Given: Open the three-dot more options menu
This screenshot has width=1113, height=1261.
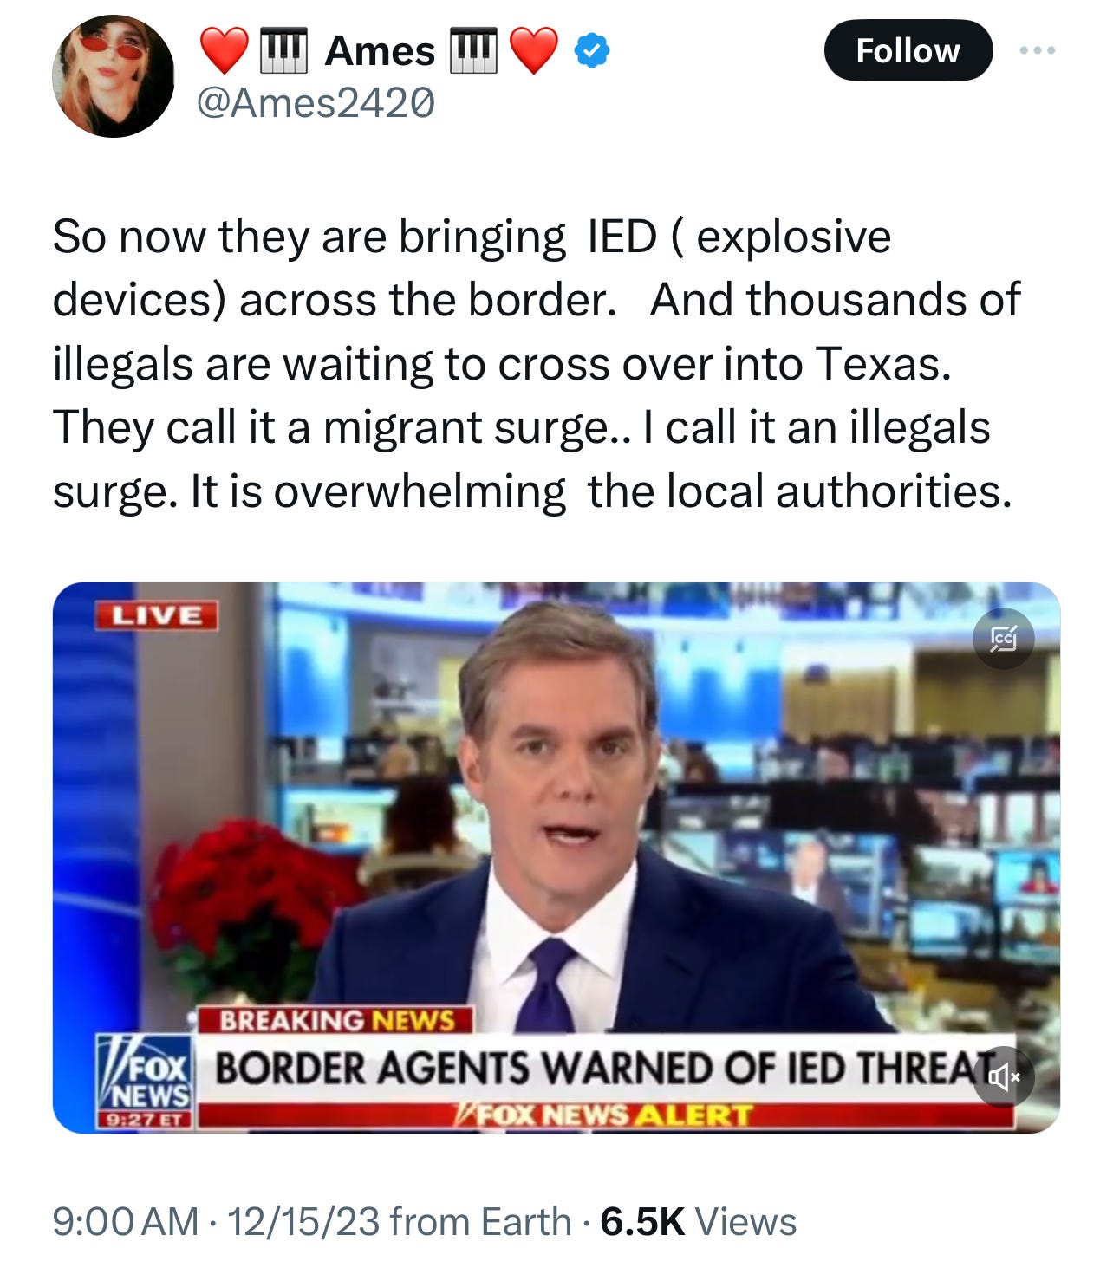Looking at the screenshot, I should coord(1037,50).
